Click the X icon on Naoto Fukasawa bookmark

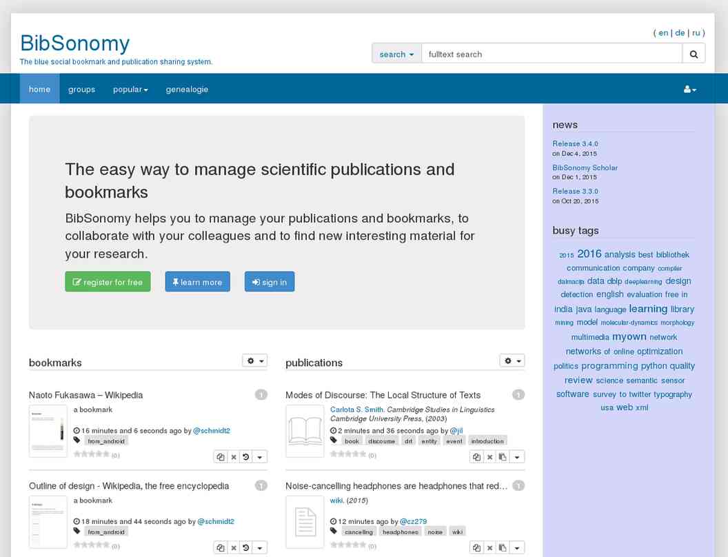tap(234, 457)
